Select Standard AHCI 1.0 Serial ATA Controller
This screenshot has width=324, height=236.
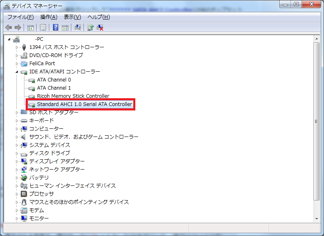pos(84,104)
